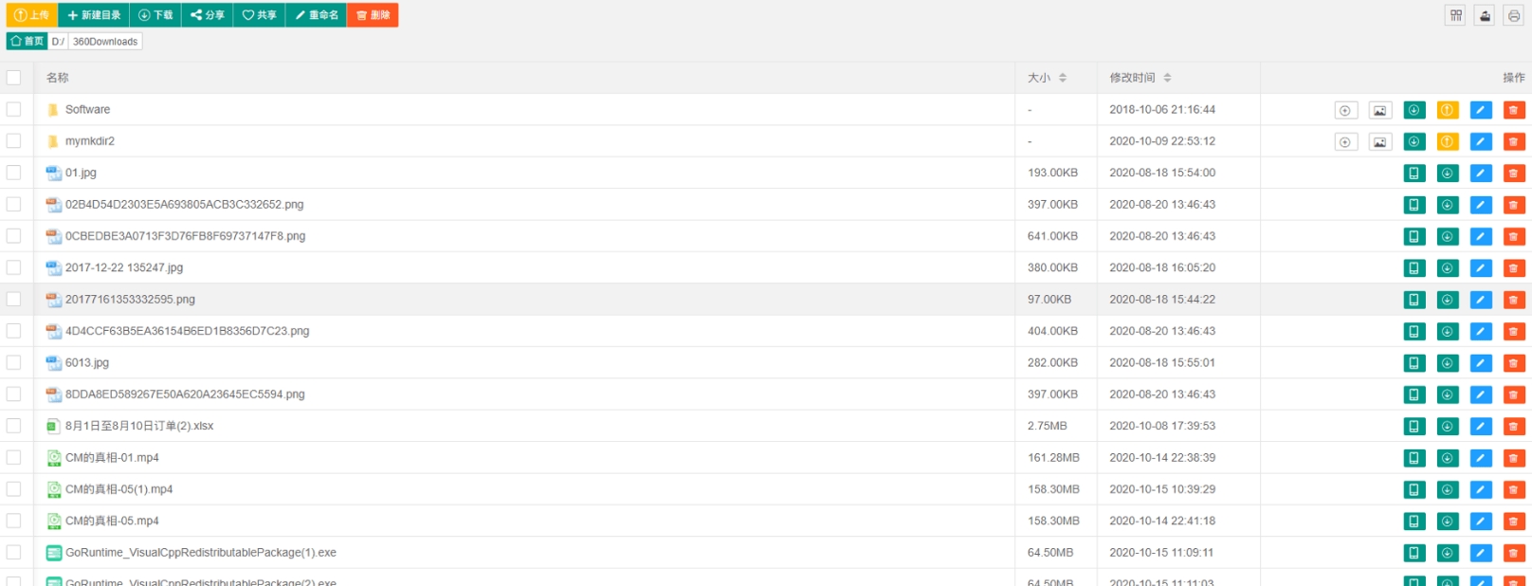
Task: Check the box for 6013.jpg
Action: (13, 362)
